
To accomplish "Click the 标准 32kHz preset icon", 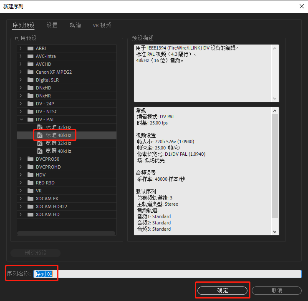I will click(x=40, y=127).
